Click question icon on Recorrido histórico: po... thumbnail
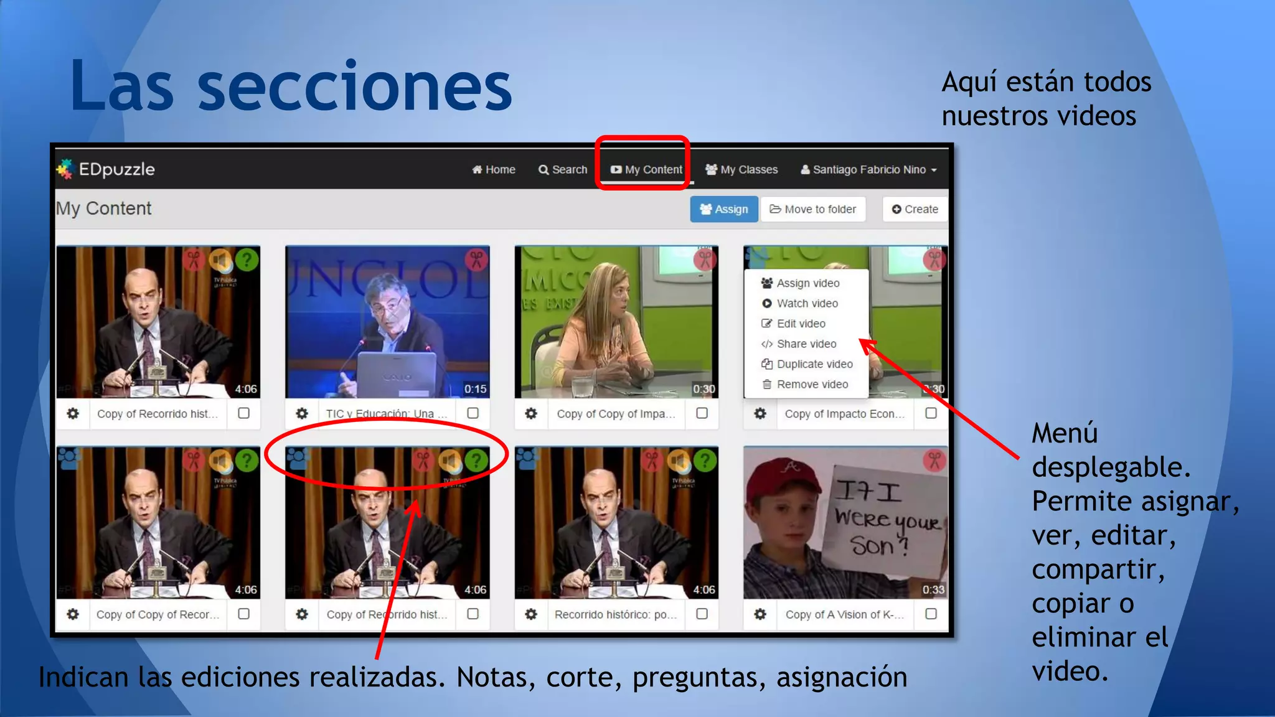The height and width of the screenshot is (717, 1275). pyautogui.click(x=705, y=461)
